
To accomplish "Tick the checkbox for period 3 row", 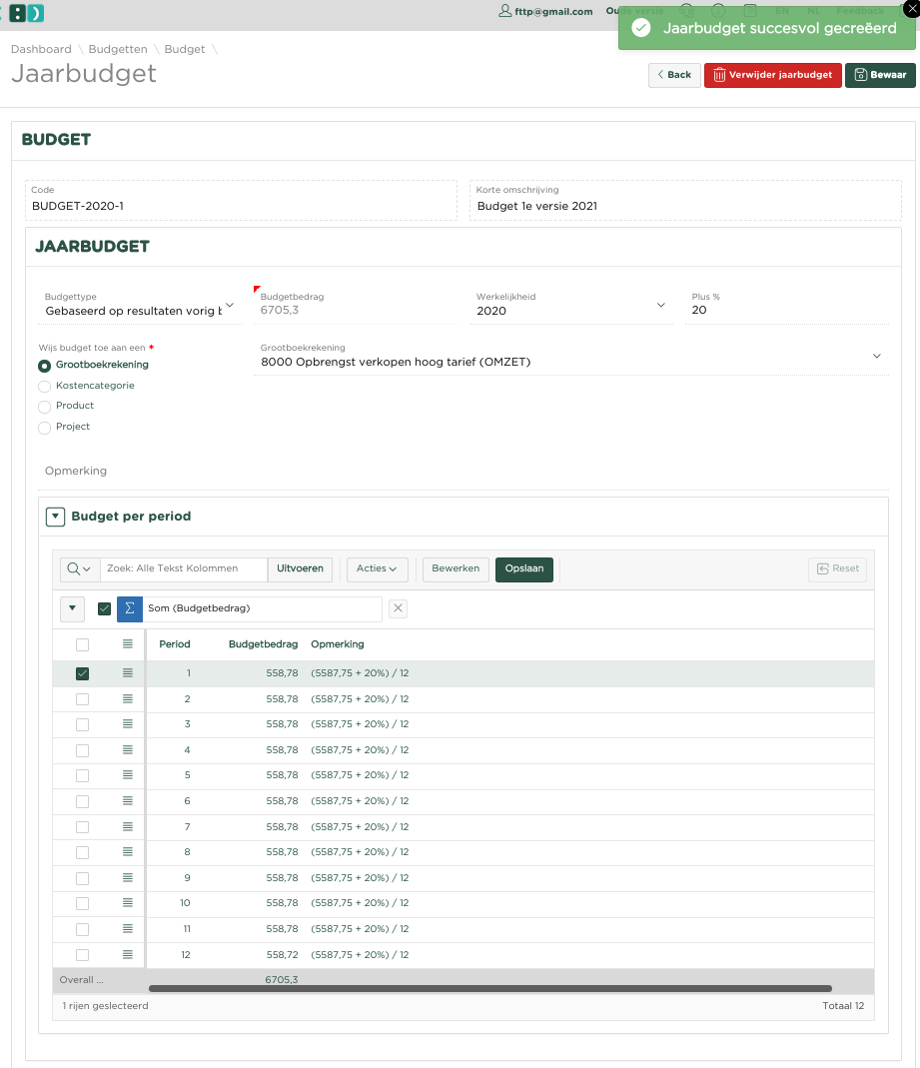I will 82,724.
